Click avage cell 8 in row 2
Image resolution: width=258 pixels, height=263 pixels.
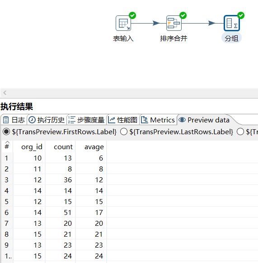coord(91,169)
